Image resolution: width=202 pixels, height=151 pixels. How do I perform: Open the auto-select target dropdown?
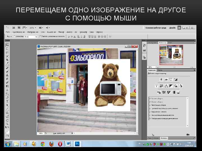tap(31, 37)
